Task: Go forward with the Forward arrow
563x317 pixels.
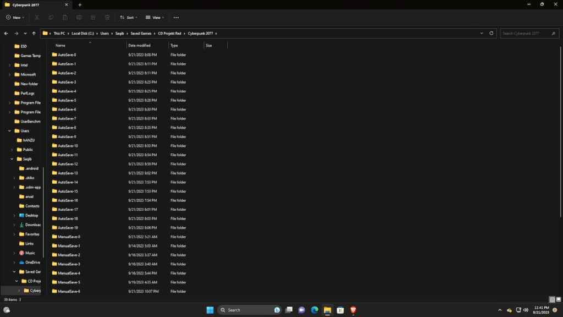Action: tap(16, 33)
